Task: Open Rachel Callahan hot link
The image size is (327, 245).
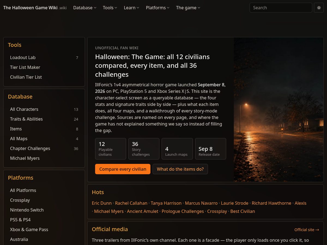Action: click(x=131, y=203)
